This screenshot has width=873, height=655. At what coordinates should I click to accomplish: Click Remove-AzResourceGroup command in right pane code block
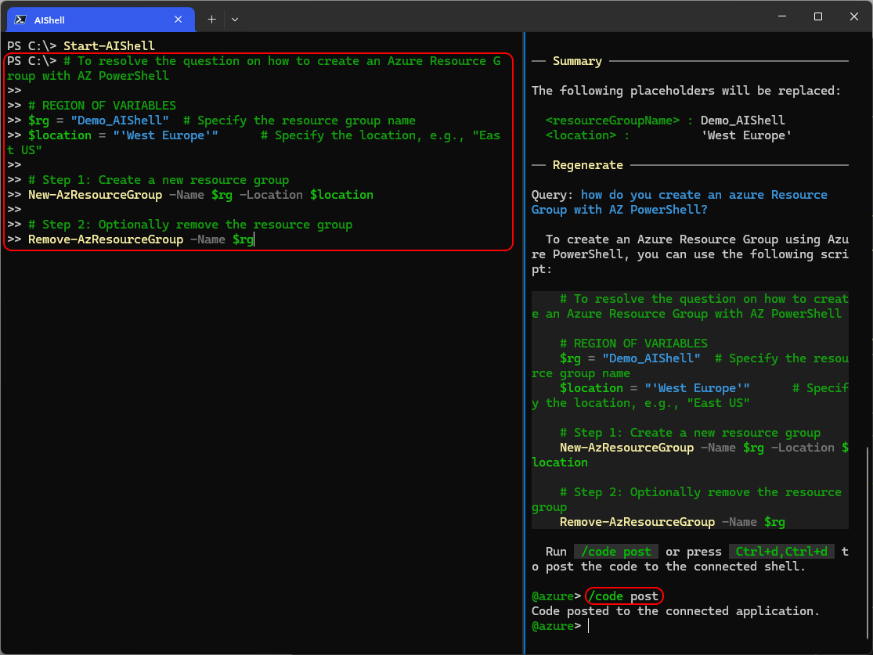point(637,522)
